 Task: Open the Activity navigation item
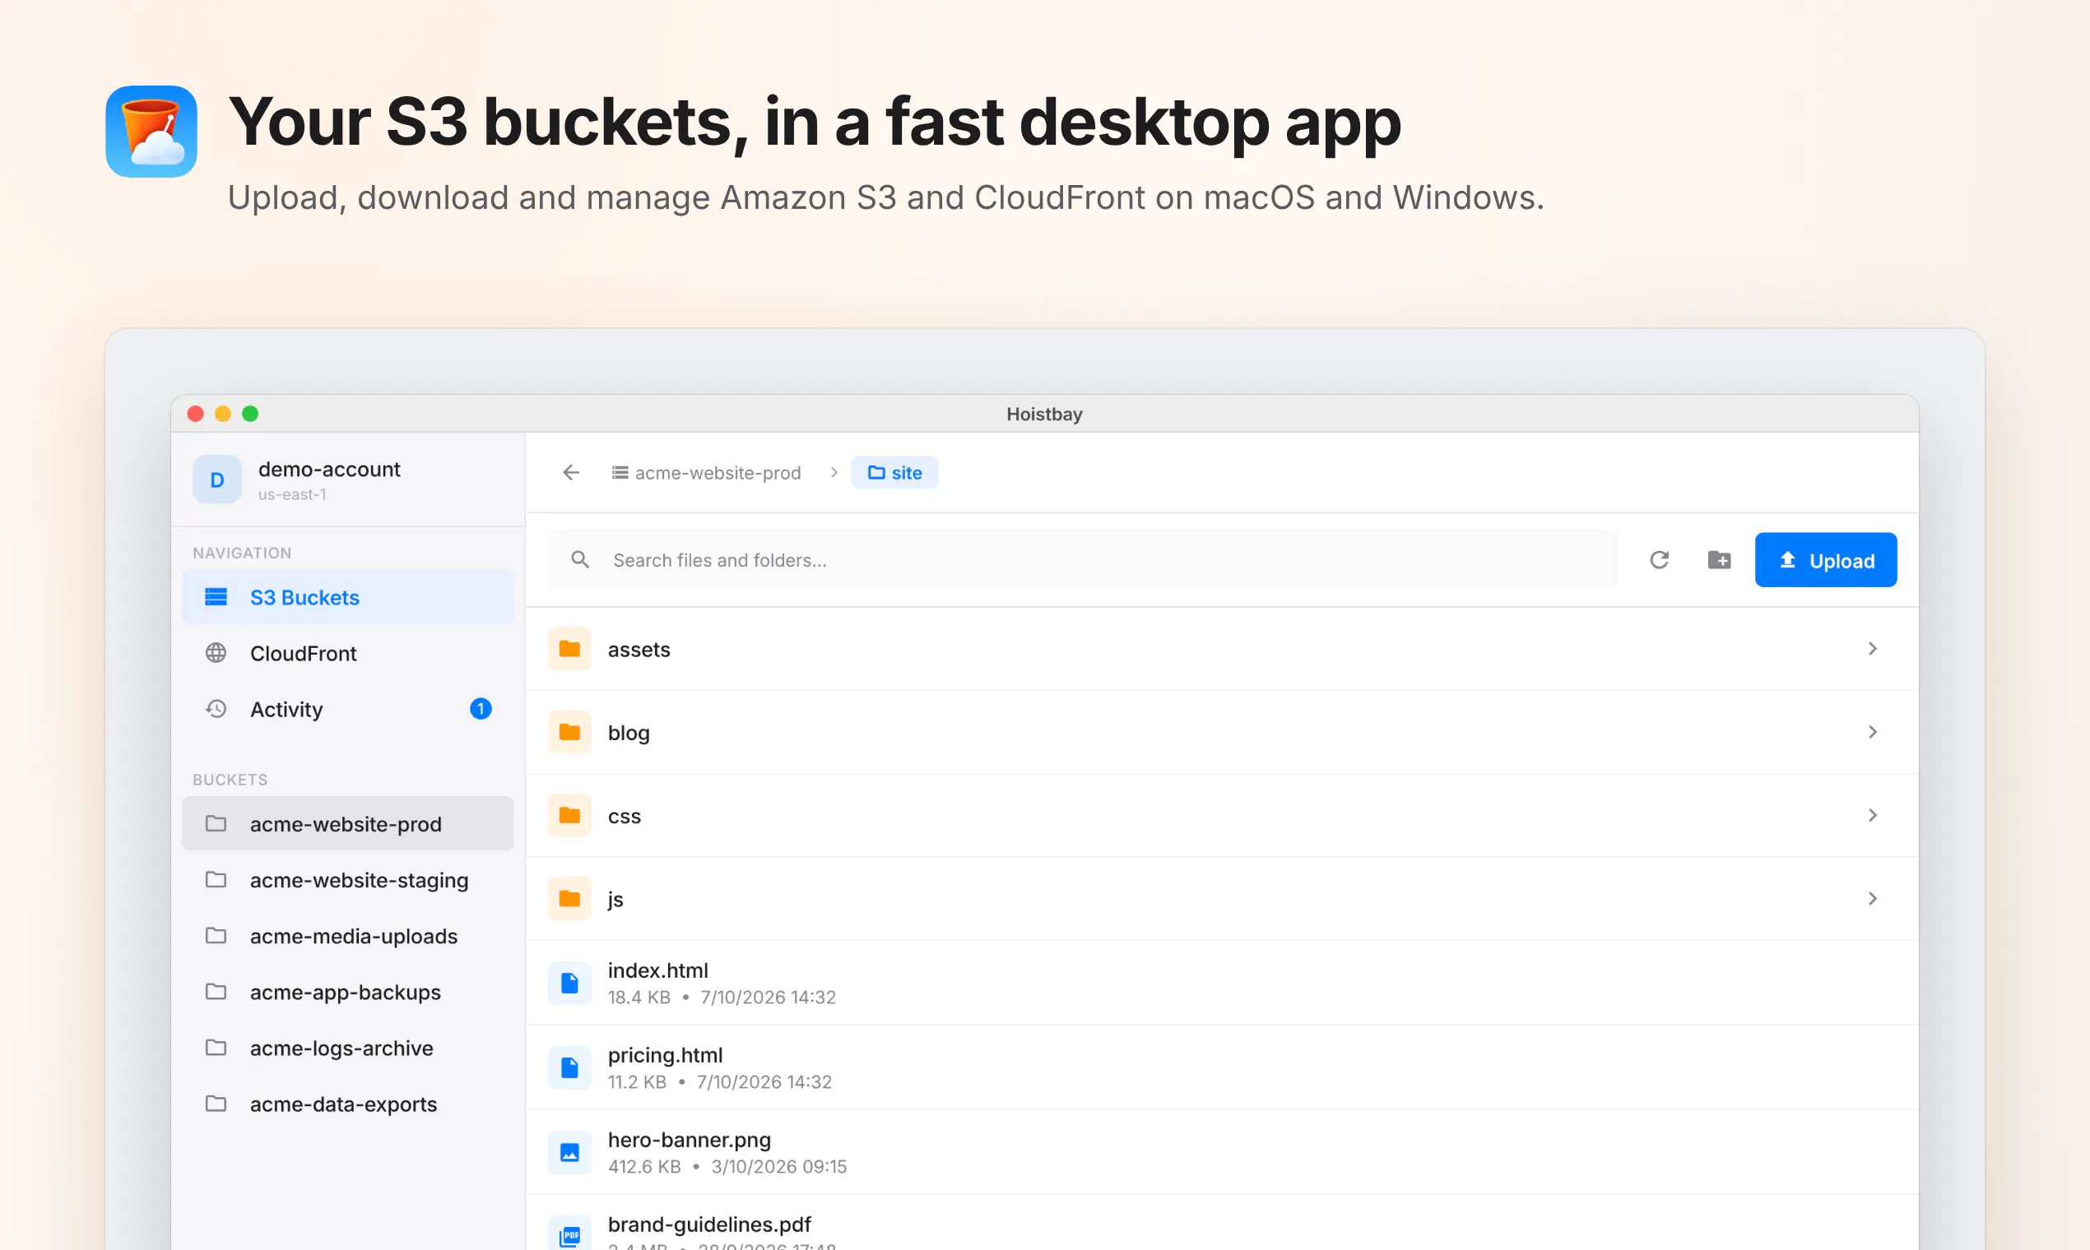pos(347,709)
